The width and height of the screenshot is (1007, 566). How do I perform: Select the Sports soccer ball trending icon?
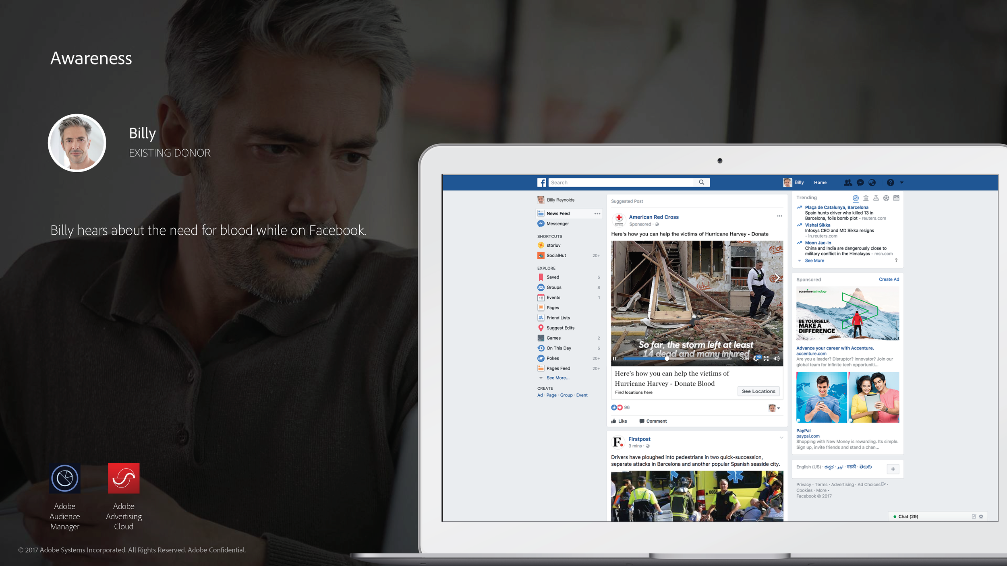pyautogui.click(x=886, y=198)
